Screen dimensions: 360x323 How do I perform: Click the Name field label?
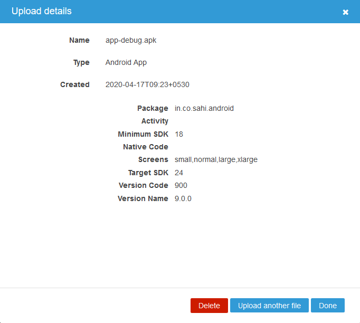click(x=79, y=40)
